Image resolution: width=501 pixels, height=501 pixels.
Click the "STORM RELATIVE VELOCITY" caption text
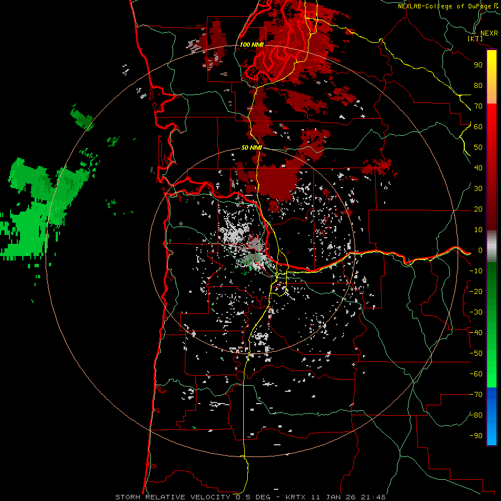173,497
